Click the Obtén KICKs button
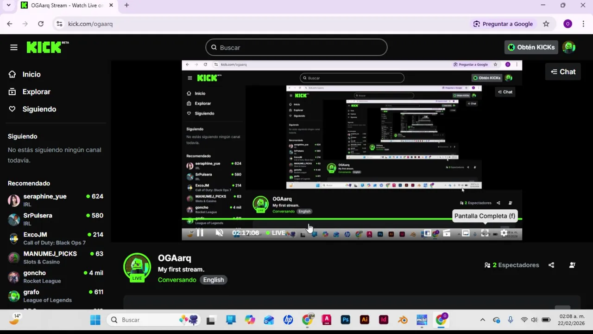Screen dimensions: 593x334 [531, 47]
